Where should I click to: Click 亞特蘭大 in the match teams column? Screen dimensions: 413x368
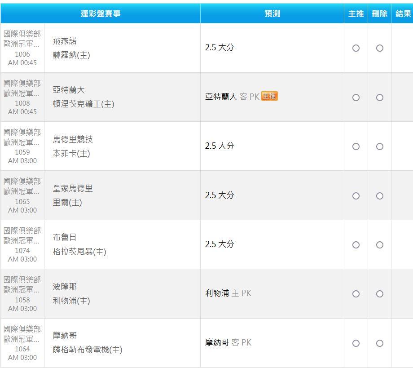(x=69, y=90)
